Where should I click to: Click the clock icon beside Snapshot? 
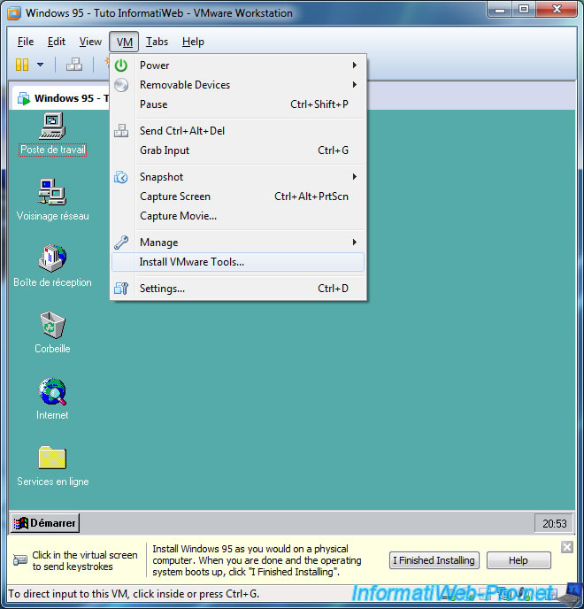121,178
